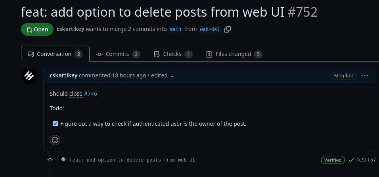The image size is (379, 177).
Task: Open the web-del head branch link
Action: coord(209,29)
